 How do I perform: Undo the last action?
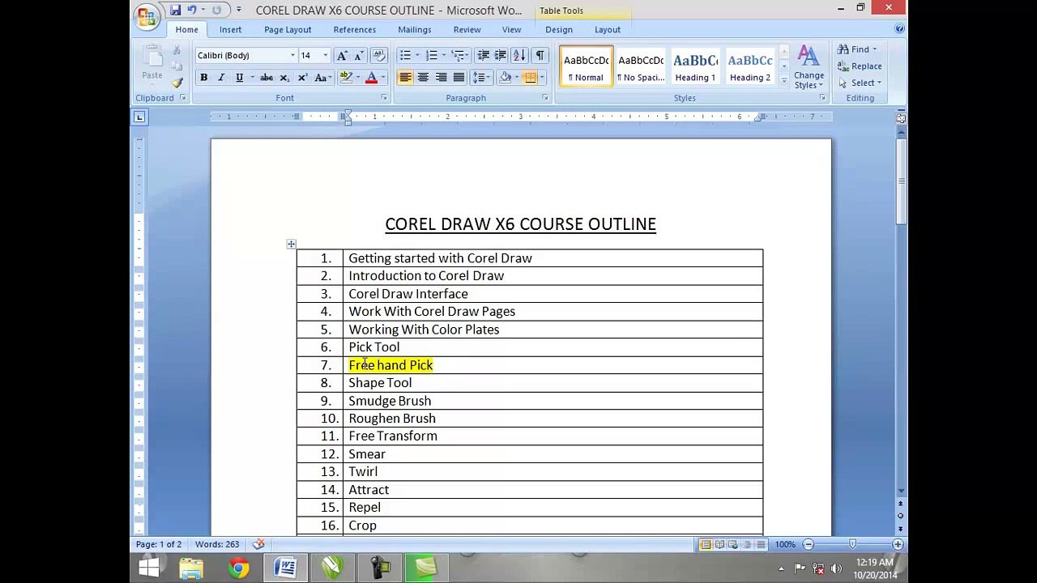point(192,11)
